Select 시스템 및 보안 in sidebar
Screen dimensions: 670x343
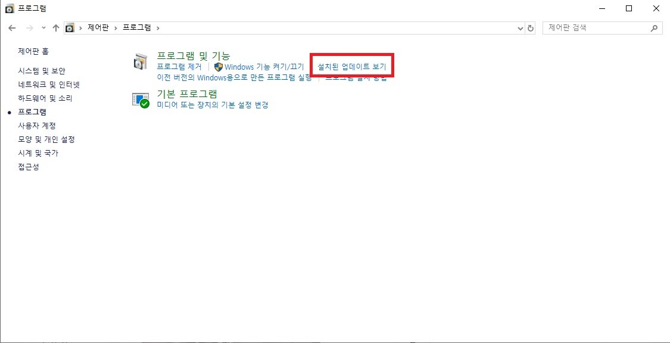pyautogui.click(x=42, y=71)
